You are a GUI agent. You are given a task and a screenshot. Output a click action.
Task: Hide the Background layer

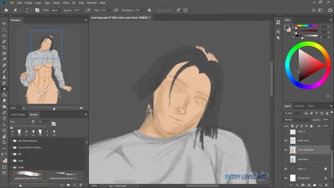285,178
